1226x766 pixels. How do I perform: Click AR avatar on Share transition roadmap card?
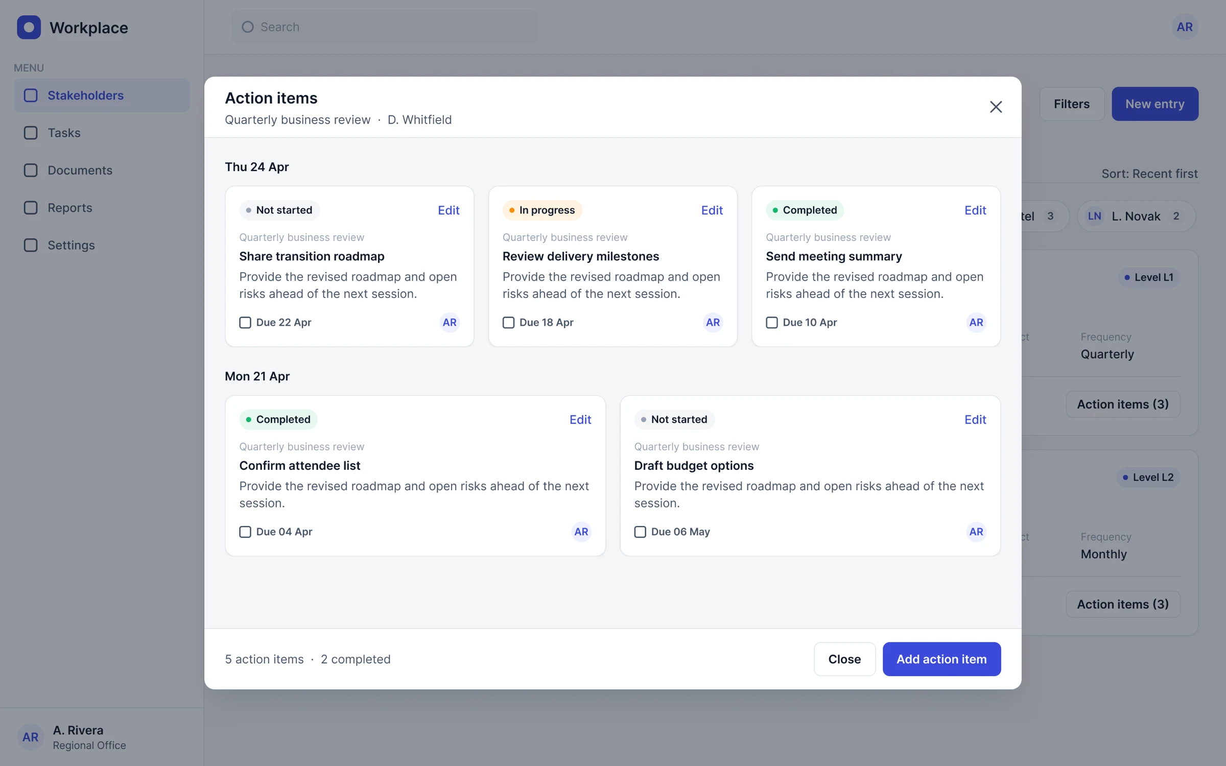click(450, 322)
